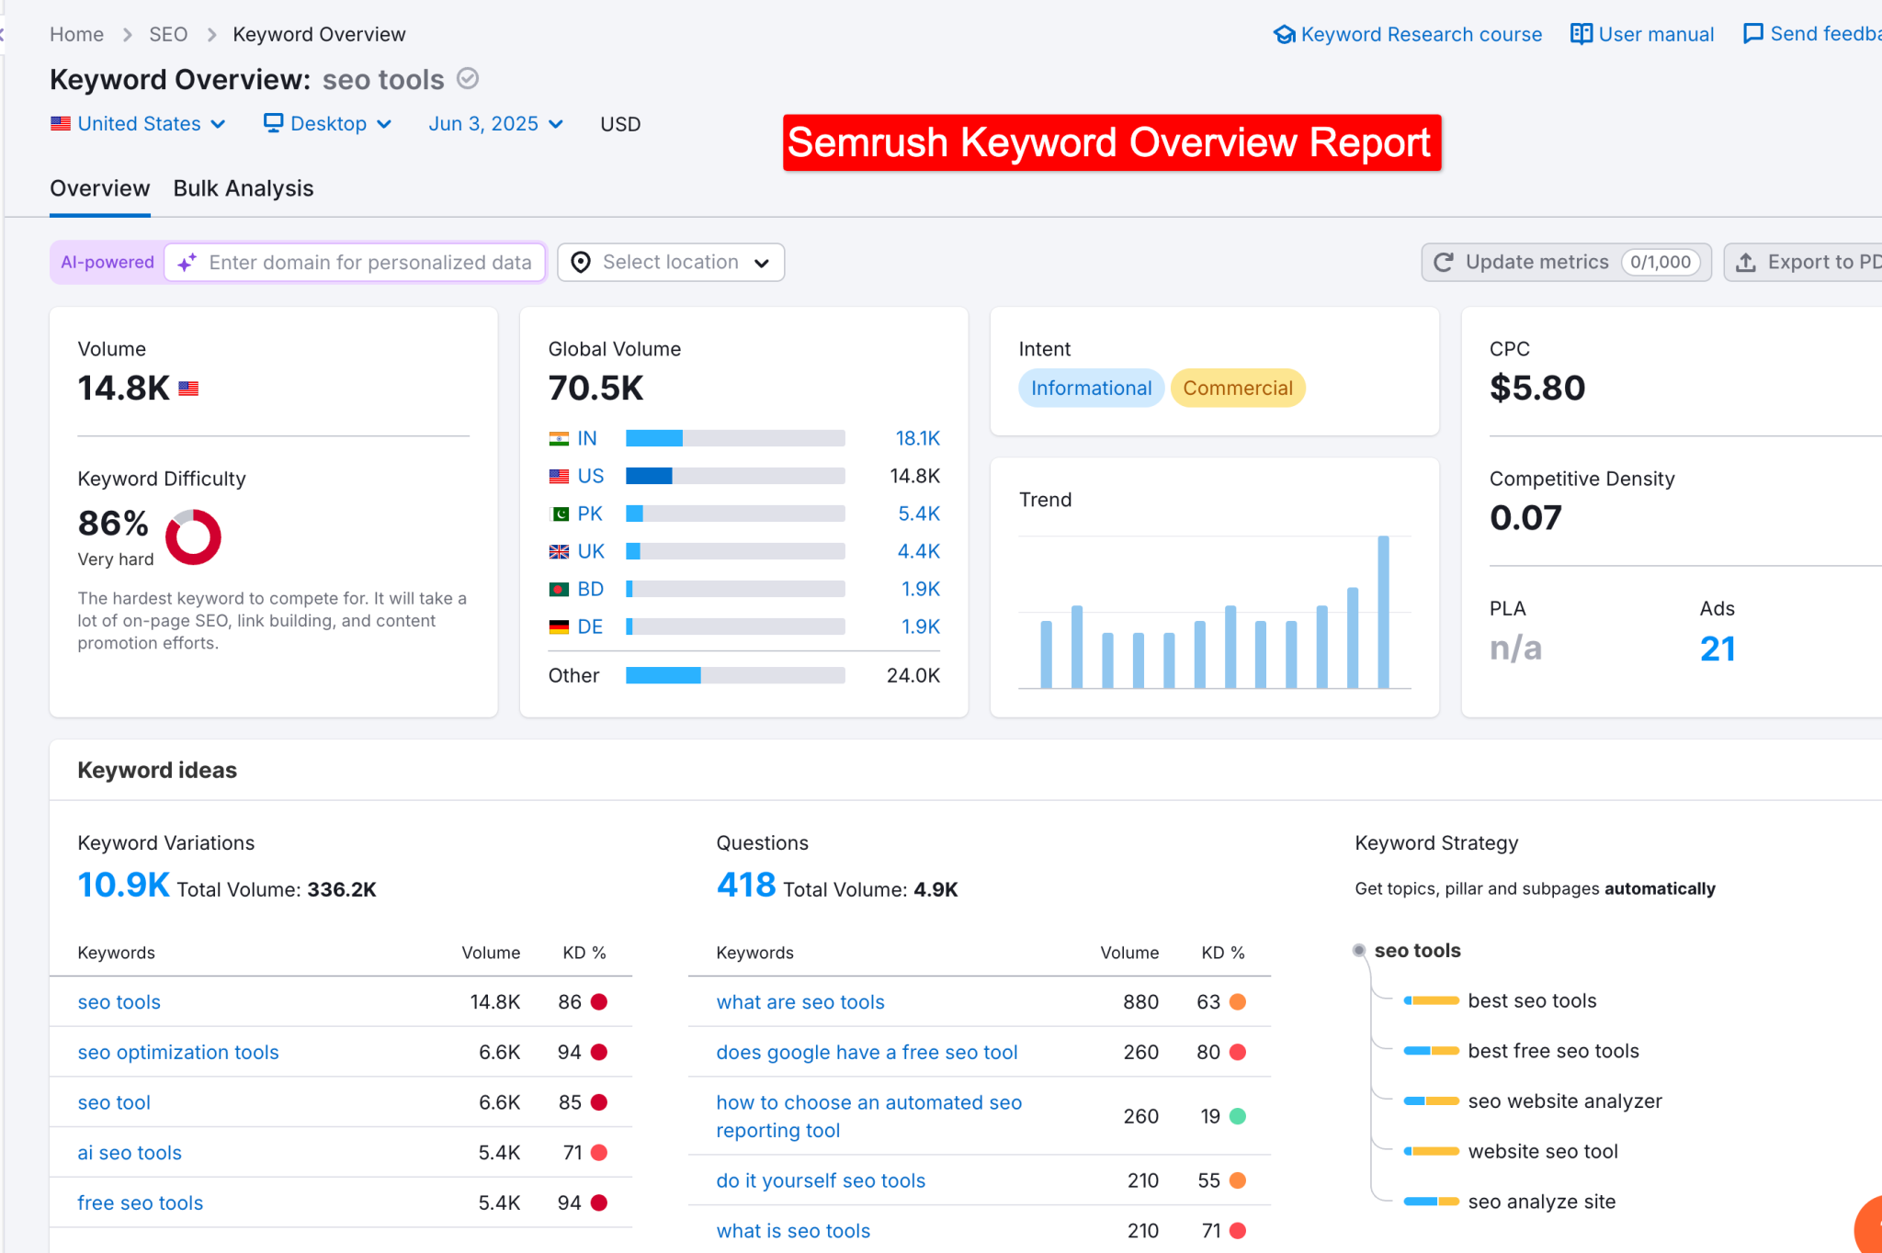This screenshot has width=1882, height=1253.
Task: Select best free seo tools in strategy tree
Action: (1553, 1051)
